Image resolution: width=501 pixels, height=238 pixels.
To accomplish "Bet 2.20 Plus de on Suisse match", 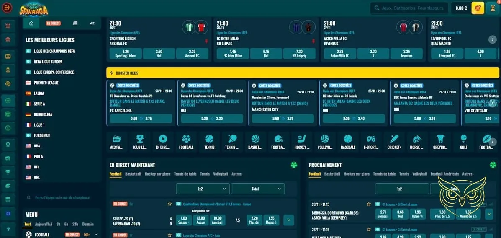I will [x=254, y=220].
